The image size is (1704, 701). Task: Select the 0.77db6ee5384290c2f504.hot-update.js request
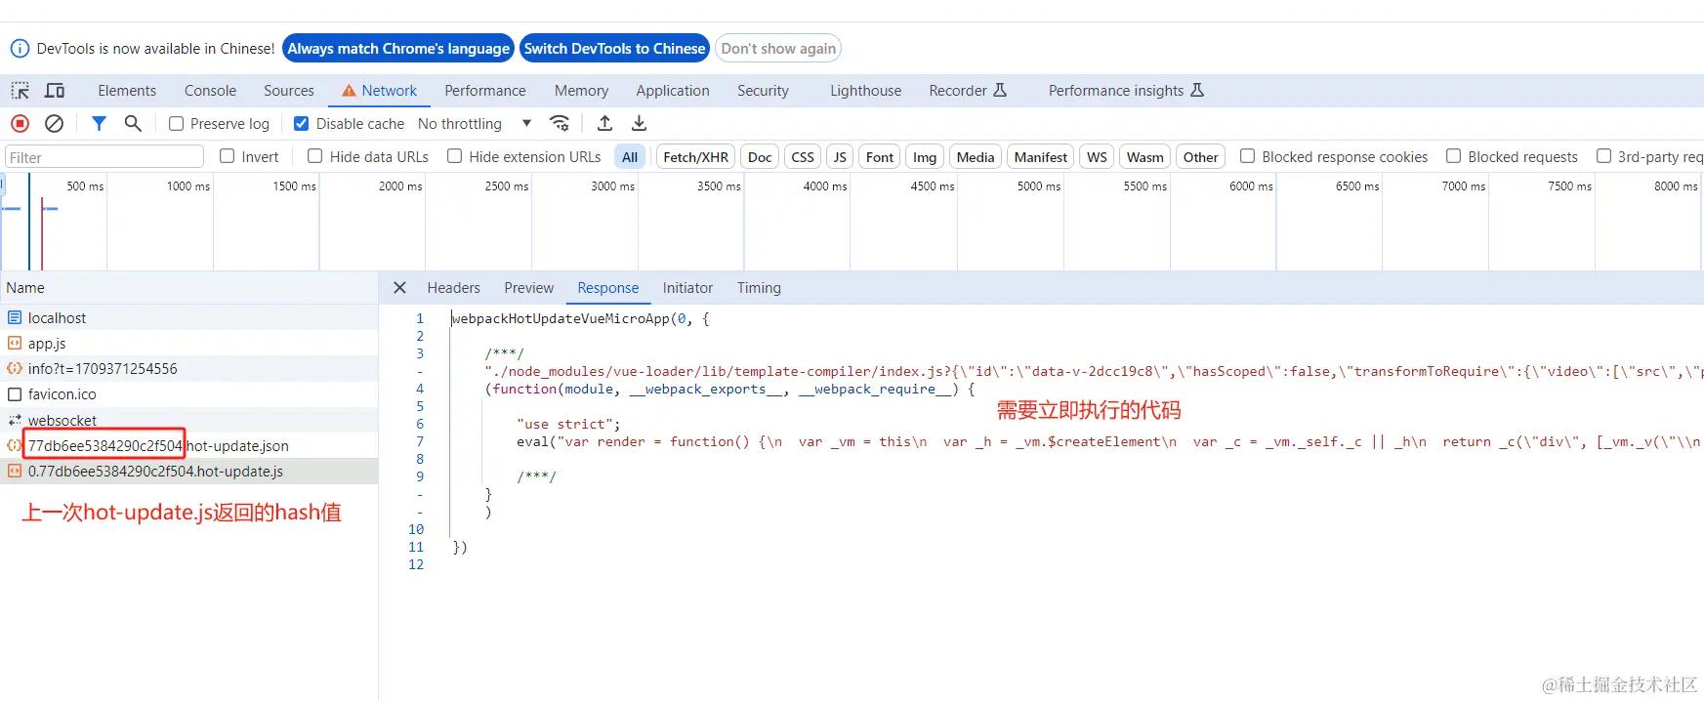[188, 471]
